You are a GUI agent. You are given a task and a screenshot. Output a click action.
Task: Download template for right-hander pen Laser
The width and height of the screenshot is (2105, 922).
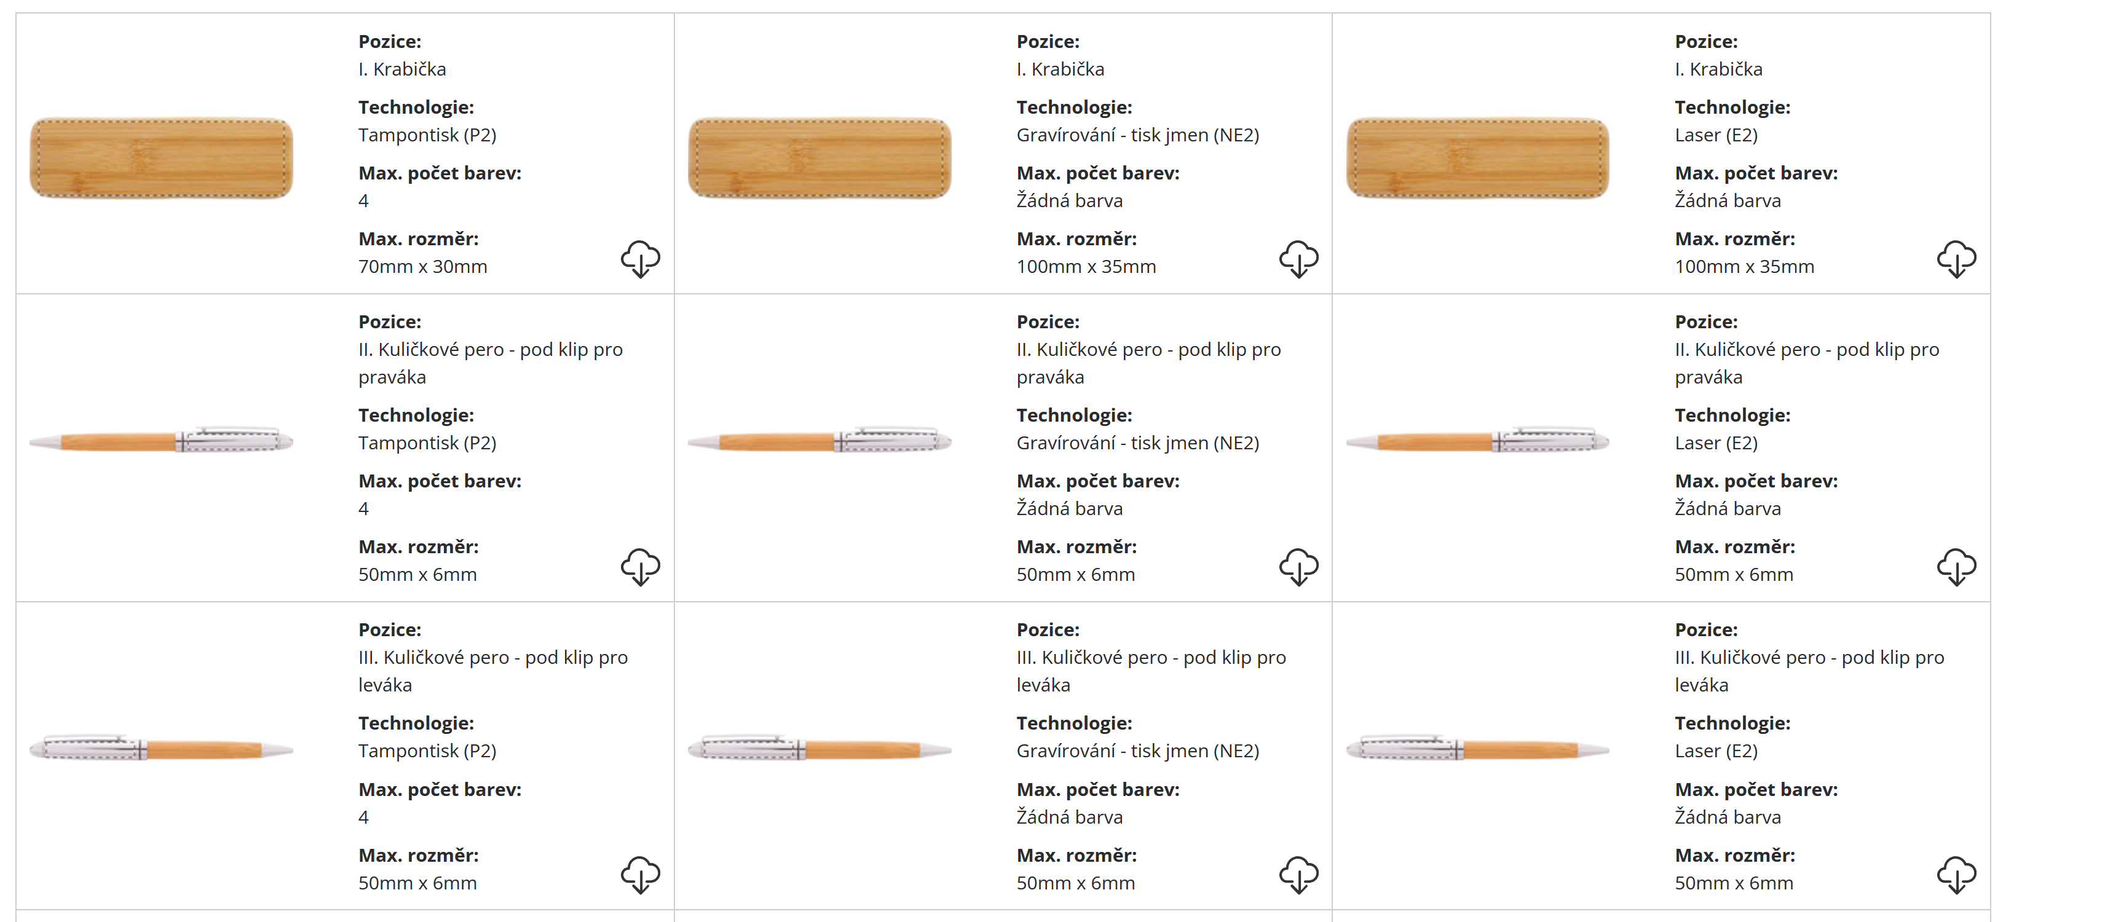pyautogui.click(x=1956, y=567)
